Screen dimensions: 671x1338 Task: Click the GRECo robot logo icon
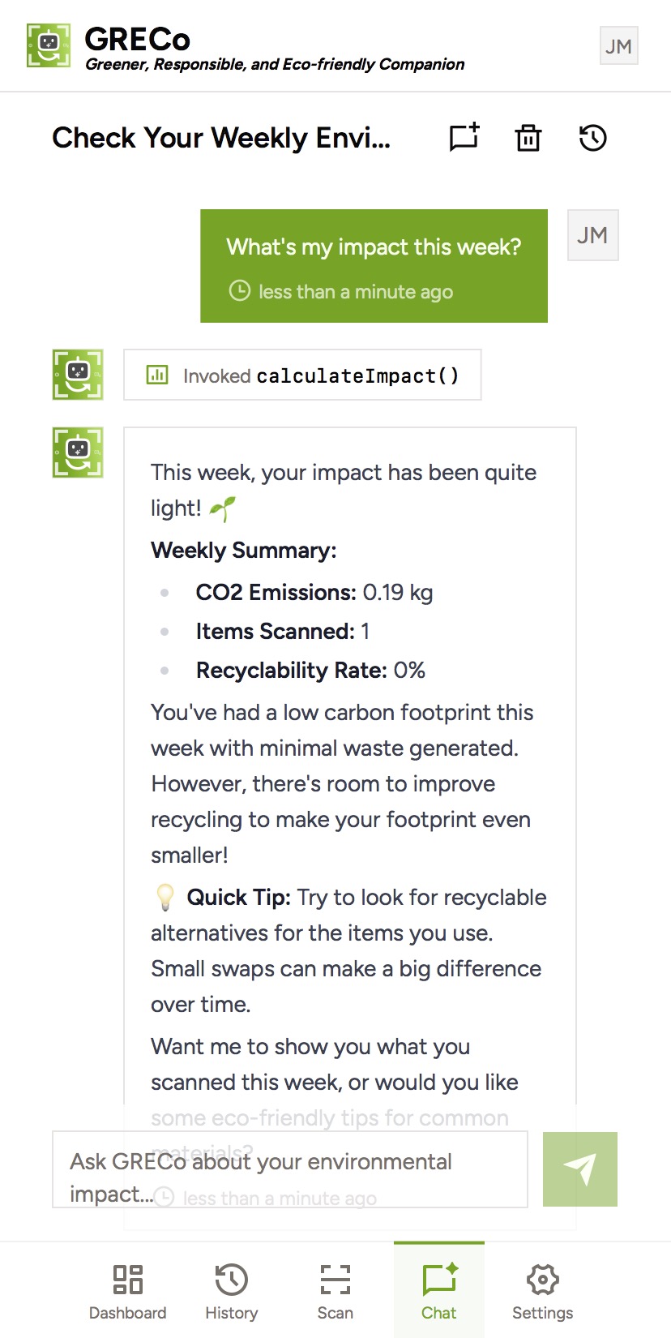click(x=49, y=45)
